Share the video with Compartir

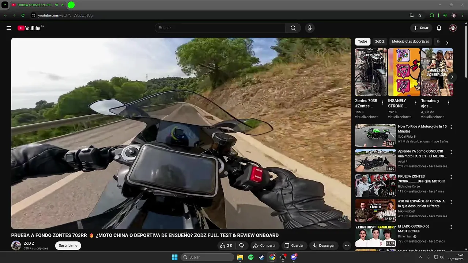(264, 245)
